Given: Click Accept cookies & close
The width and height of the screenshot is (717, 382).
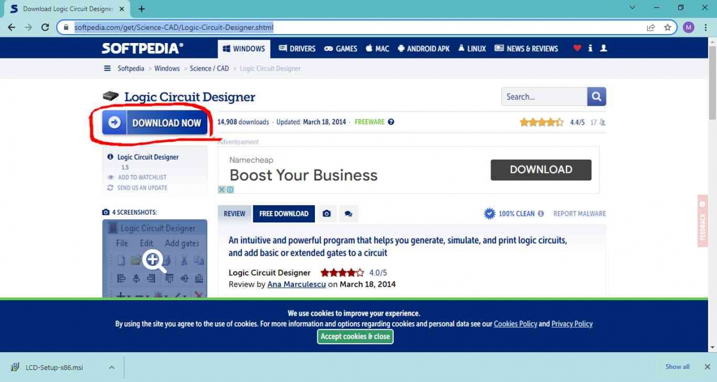Looking at the screenshot, I should (355, 337).
